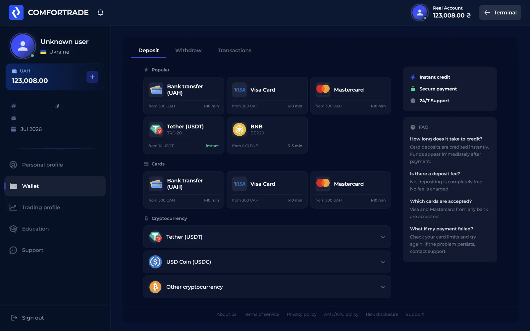Click Ukraine country label
Viewport: 530px width, 331px height.
pos(59,52)
